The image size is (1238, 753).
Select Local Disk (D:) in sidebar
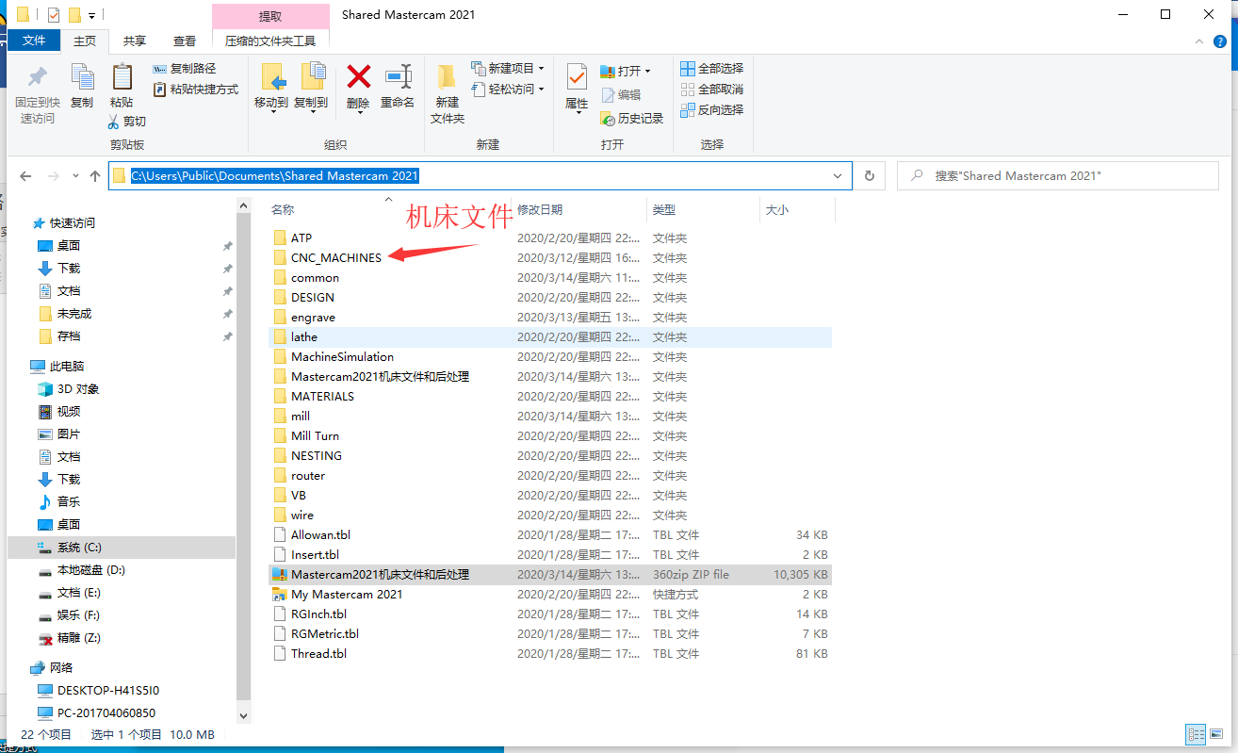pyautogui.click(x=90, y=569)
